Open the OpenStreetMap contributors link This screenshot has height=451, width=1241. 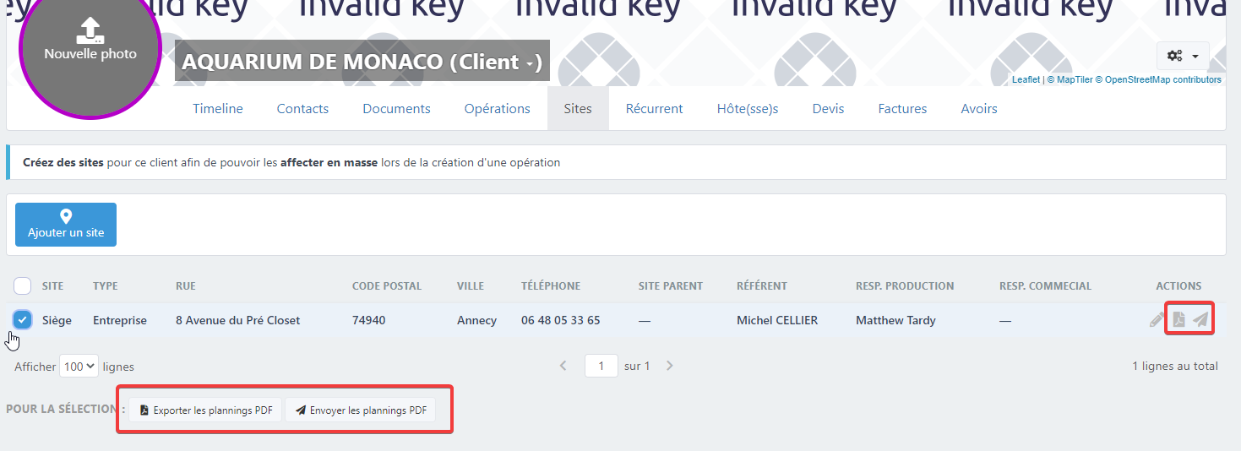(x=1157, y=79)
